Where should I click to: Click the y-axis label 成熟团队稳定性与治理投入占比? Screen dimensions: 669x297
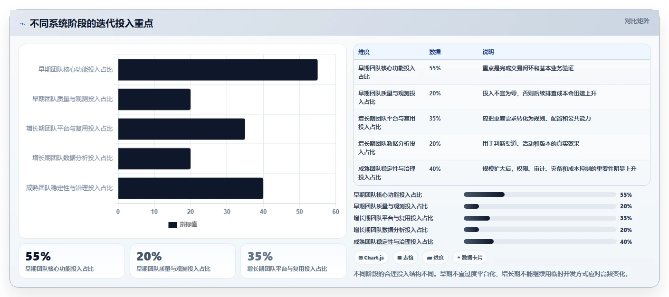(69, 188)
